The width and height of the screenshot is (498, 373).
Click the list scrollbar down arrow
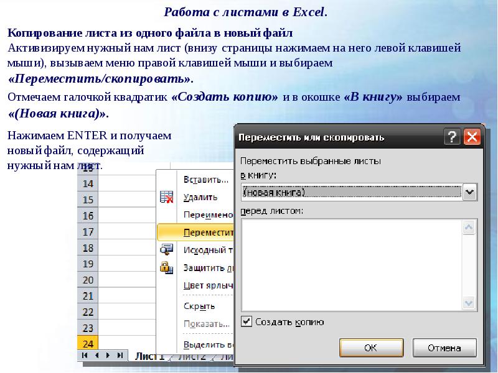tap(470, 303)
